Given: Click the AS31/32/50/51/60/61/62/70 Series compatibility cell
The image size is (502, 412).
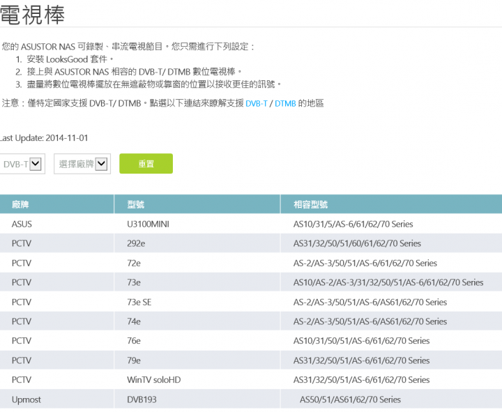Looking at the screenshot, I should [391, 243].
